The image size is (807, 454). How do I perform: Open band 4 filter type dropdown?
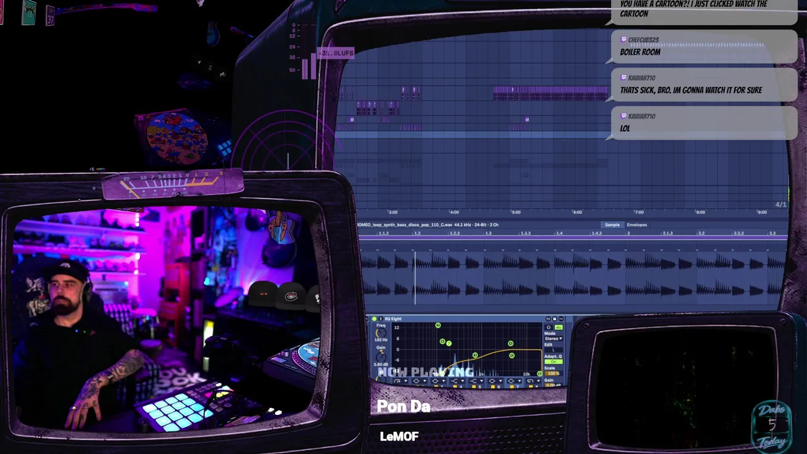[457, 381]
